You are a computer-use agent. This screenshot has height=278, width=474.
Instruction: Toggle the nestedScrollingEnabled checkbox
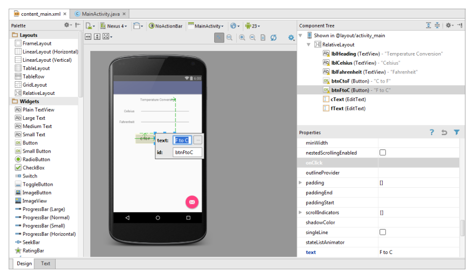coord(383,153)
